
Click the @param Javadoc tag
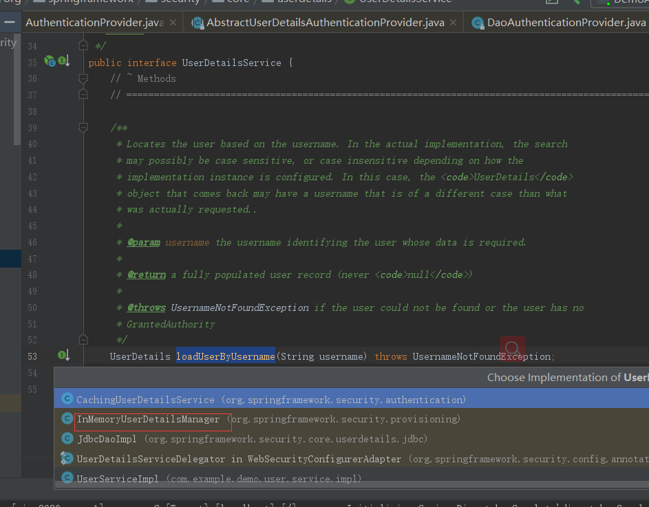[143, 242]
